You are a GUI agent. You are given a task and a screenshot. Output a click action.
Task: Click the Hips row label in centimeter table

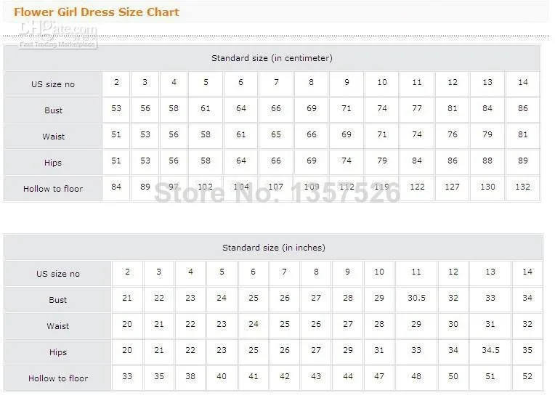pyautogui.click(x=53, y=163)
